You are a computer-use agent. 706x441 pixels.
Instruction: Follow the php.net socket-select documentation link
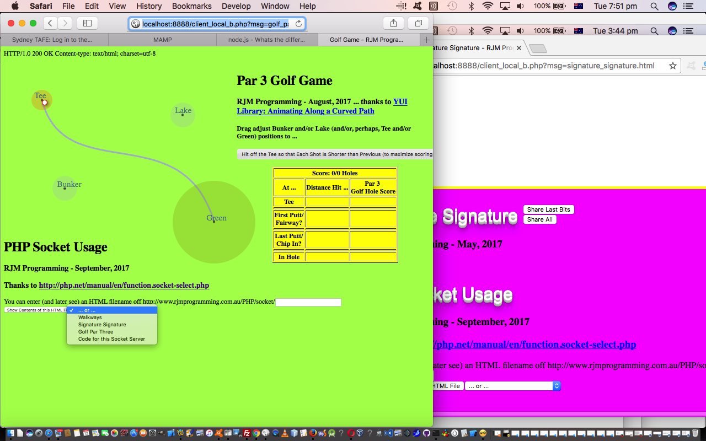tap(124, 285)
